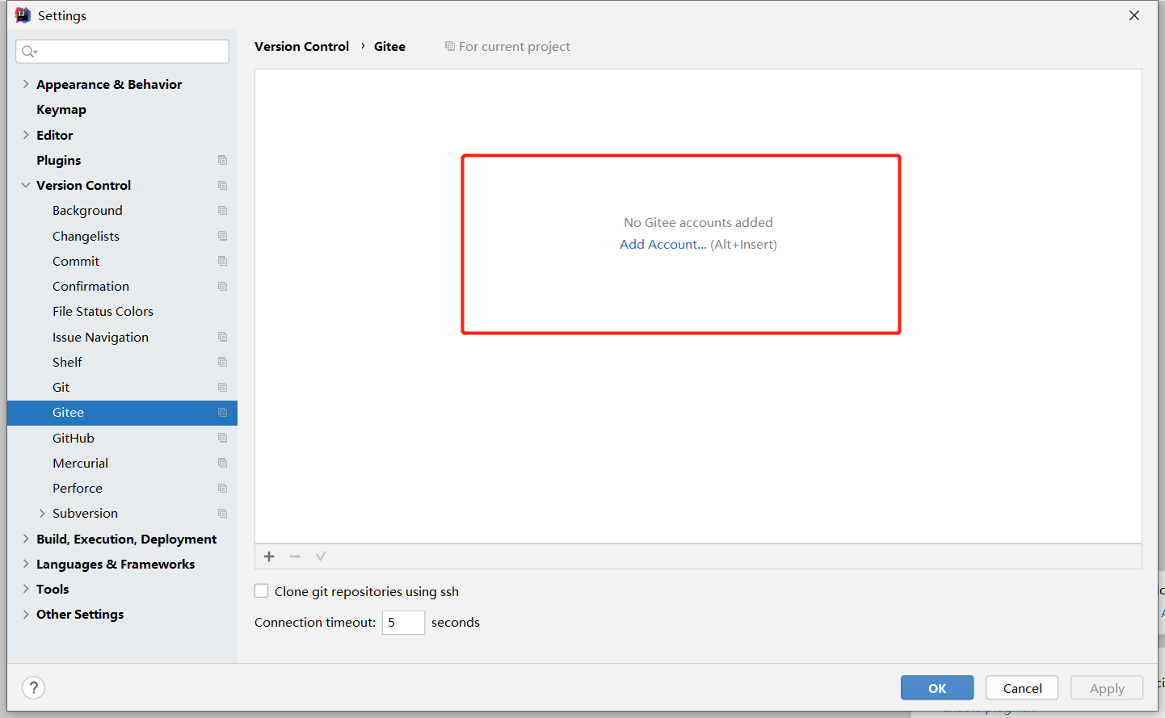The width and height of the screenshot is (1165, 718).
Task: Expand Languages & Frameworks section
Action: 26,564
